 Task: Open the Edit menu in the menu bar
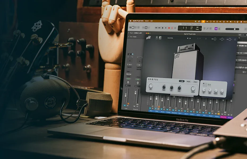pyautogui.click(x=152, y=21)
